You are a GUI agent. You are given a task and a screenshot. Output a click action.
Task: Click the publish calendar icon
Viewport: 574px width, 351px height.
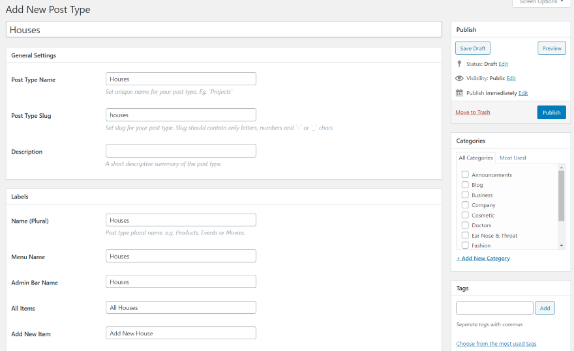pos(459,93)
